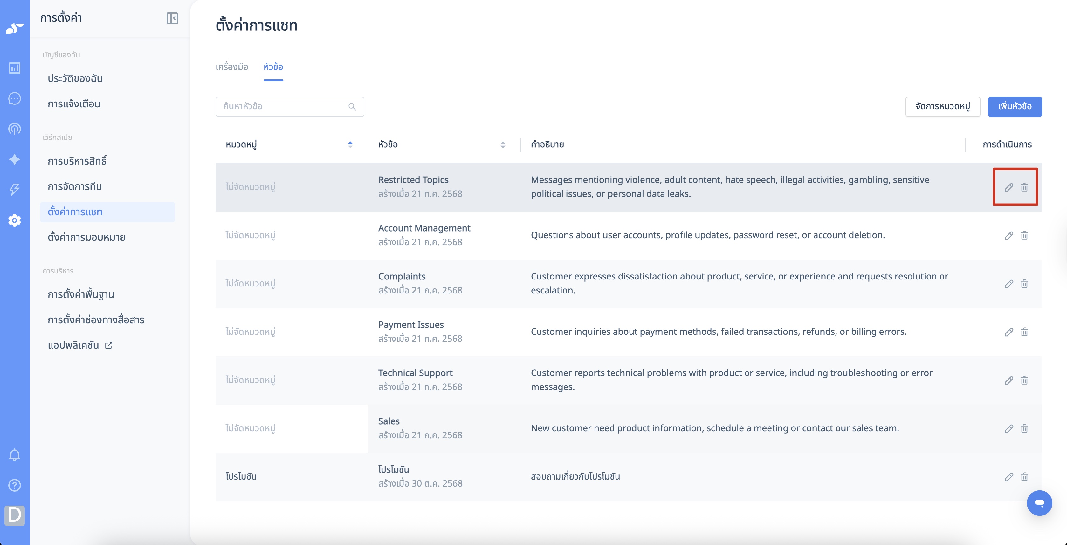The image size is (1067, 545).
Task: Delete the โปรโมชัน topic
Action: click(1024, 477)
